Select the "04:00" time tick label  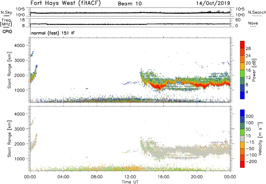63,177
